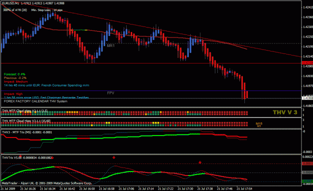Click the "Impact: High" news label

tap(13, 94)
